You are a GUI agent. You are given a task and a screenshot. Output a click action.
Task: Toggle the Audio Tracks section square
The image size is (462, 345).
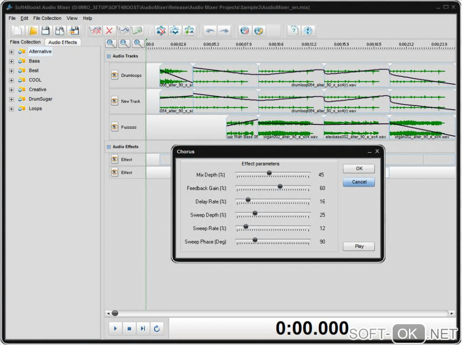[x=109, y=56]
